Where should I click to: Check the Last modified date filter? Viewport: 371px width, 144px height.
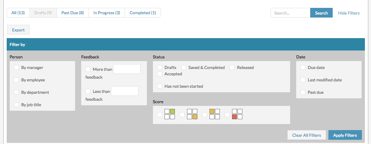coord(303,80)
